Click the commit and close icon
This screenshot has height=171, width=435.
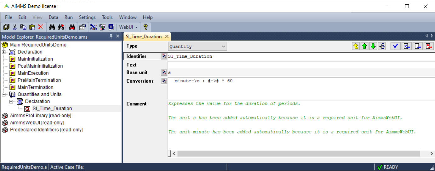click(418, 47)
